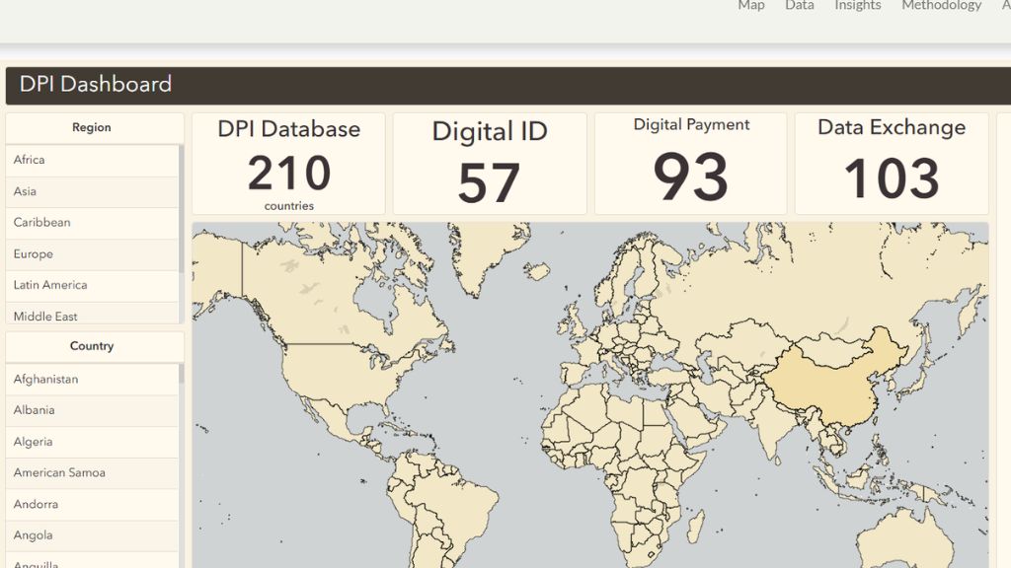This screenshot has width=1011, height=568.
Task: Pick Middle East from the Region list
Action: [92, 316]
